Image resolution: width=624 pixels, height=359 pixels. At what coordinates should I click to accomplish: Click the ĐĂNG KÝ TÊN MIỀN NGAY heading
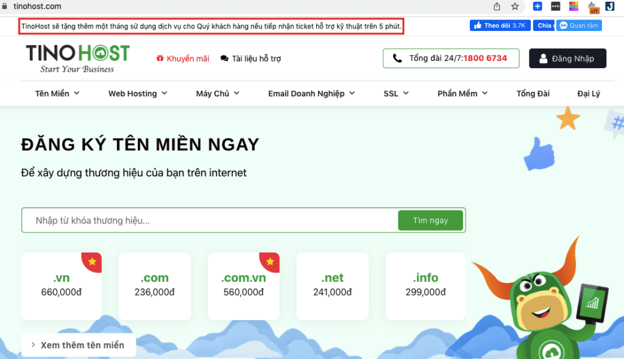click(140, 144)
